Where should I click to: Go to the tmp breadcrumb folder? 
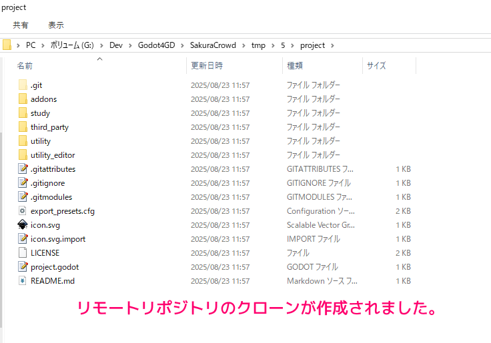pyautogui.click(x=258, y=45)
